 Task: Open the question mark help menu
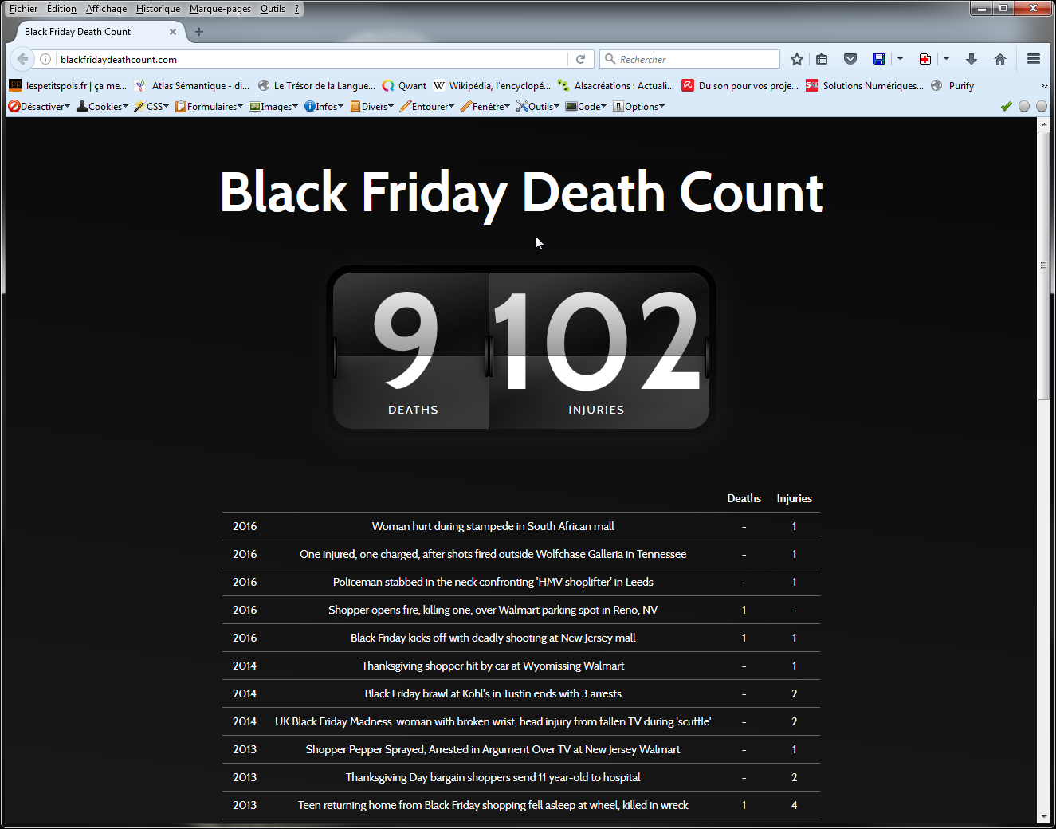(296, 9)
